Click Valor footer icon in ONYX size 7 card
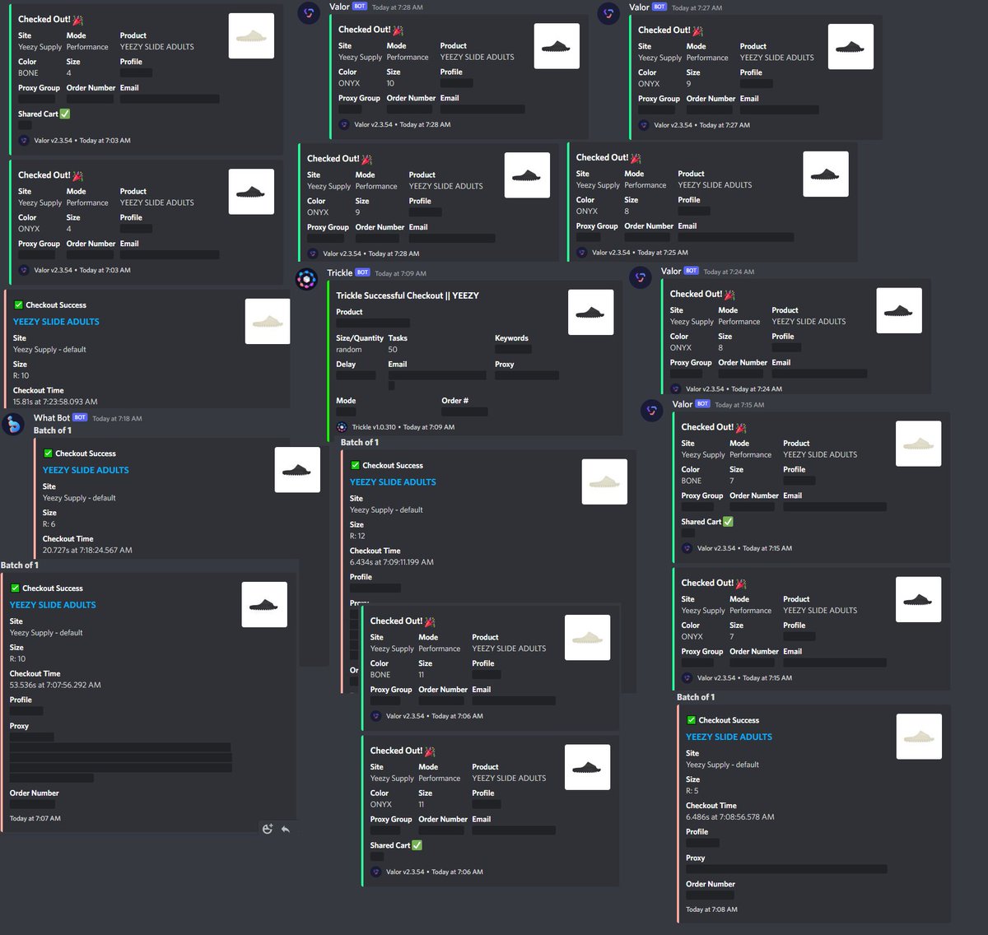Viewport: 988px width, 935px height. click(687, 678)
